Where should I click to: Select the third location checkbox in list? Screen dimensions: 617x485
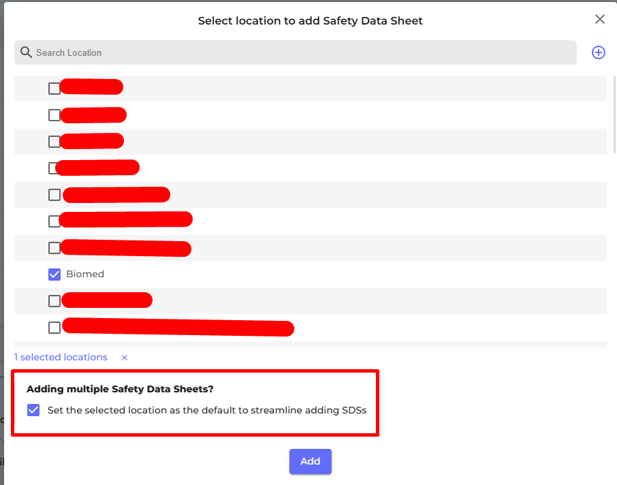[x=54, y=142]
